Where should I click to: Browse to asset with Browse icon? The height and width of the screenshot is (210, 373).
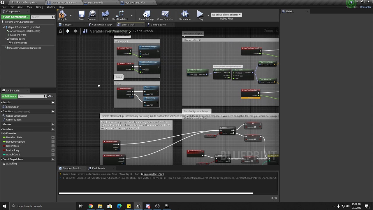[92, 15]
